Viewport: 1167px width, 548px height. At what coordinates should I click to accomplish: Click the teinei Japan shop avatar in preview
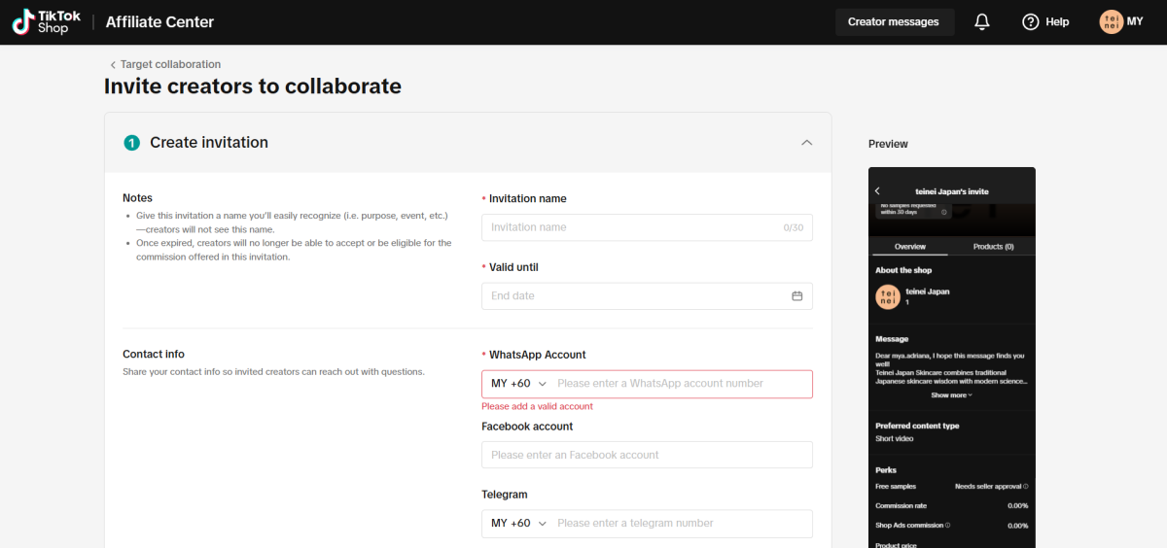point(887,296)
